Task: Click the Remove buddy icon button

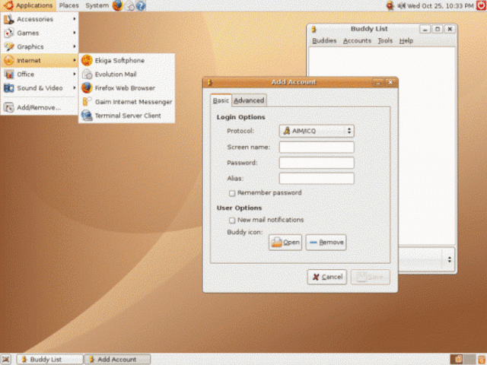Action: [326, 243]
